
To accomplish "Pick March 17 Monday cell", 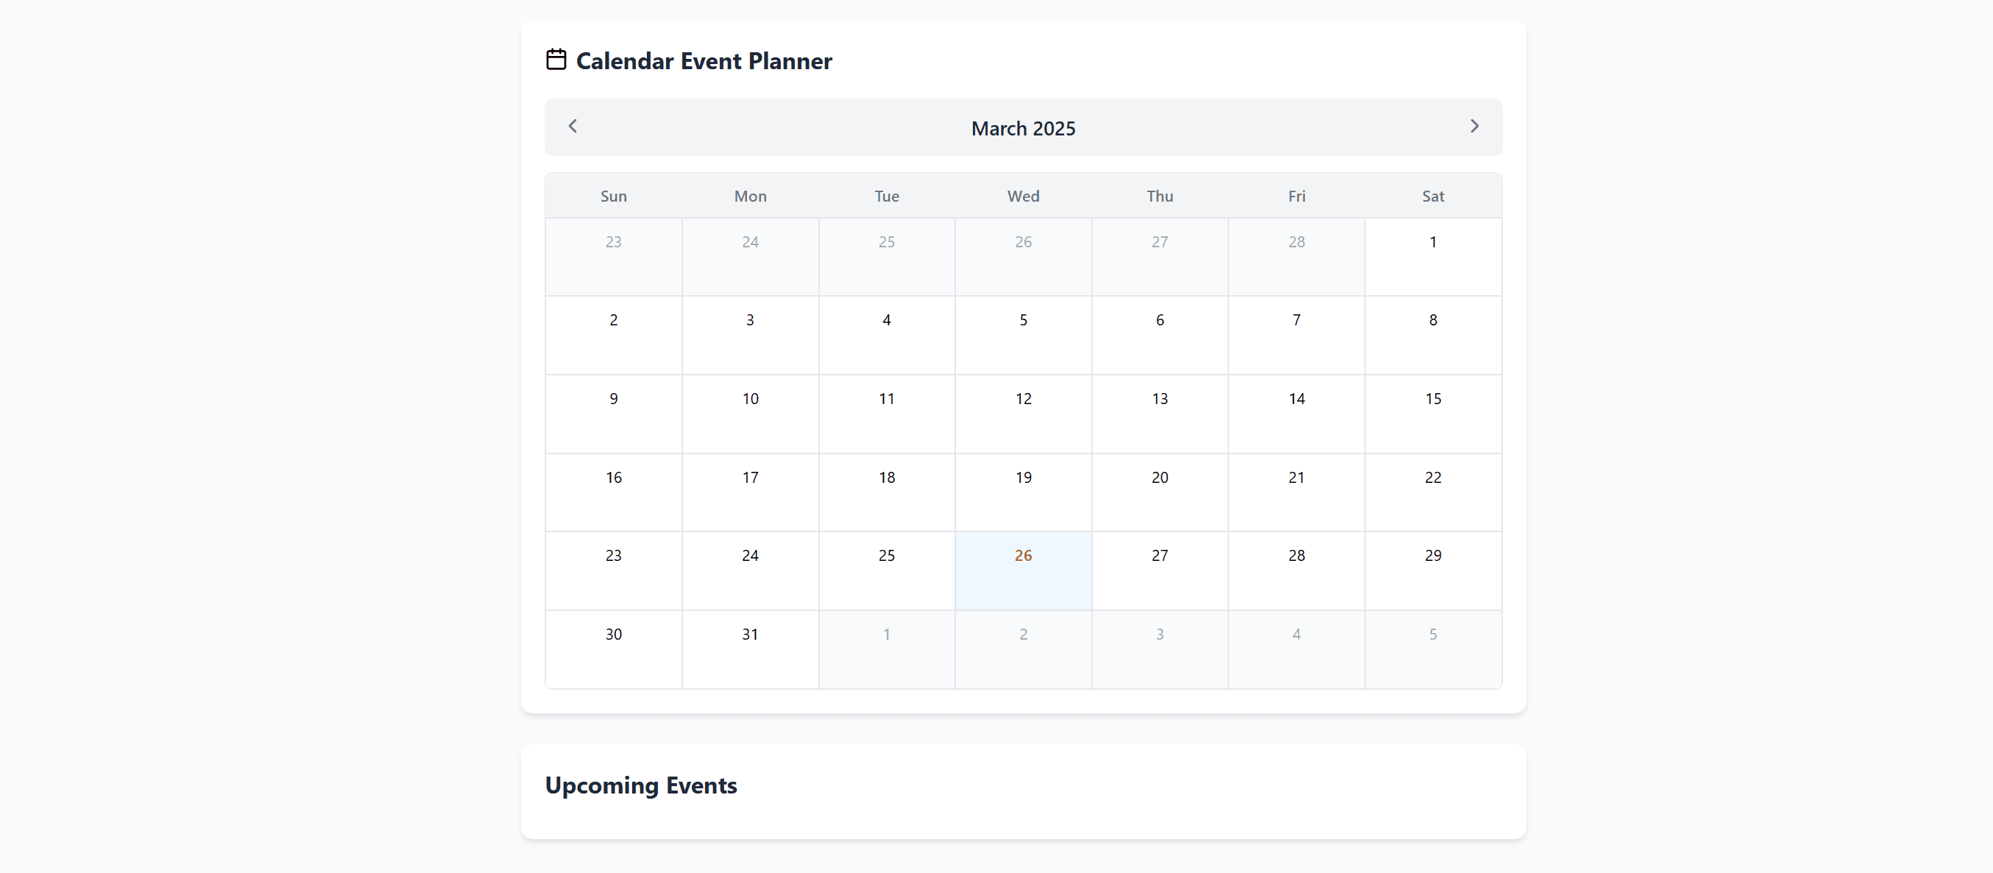I will click(x=750, y=492).
